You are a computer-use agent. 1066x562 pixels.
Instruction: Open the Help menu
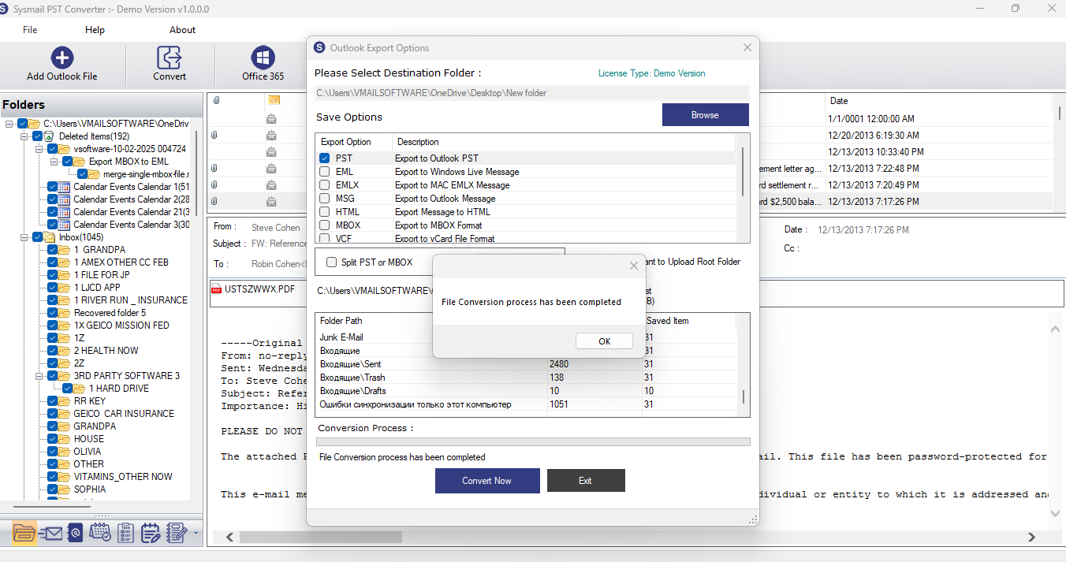(95, 30)
